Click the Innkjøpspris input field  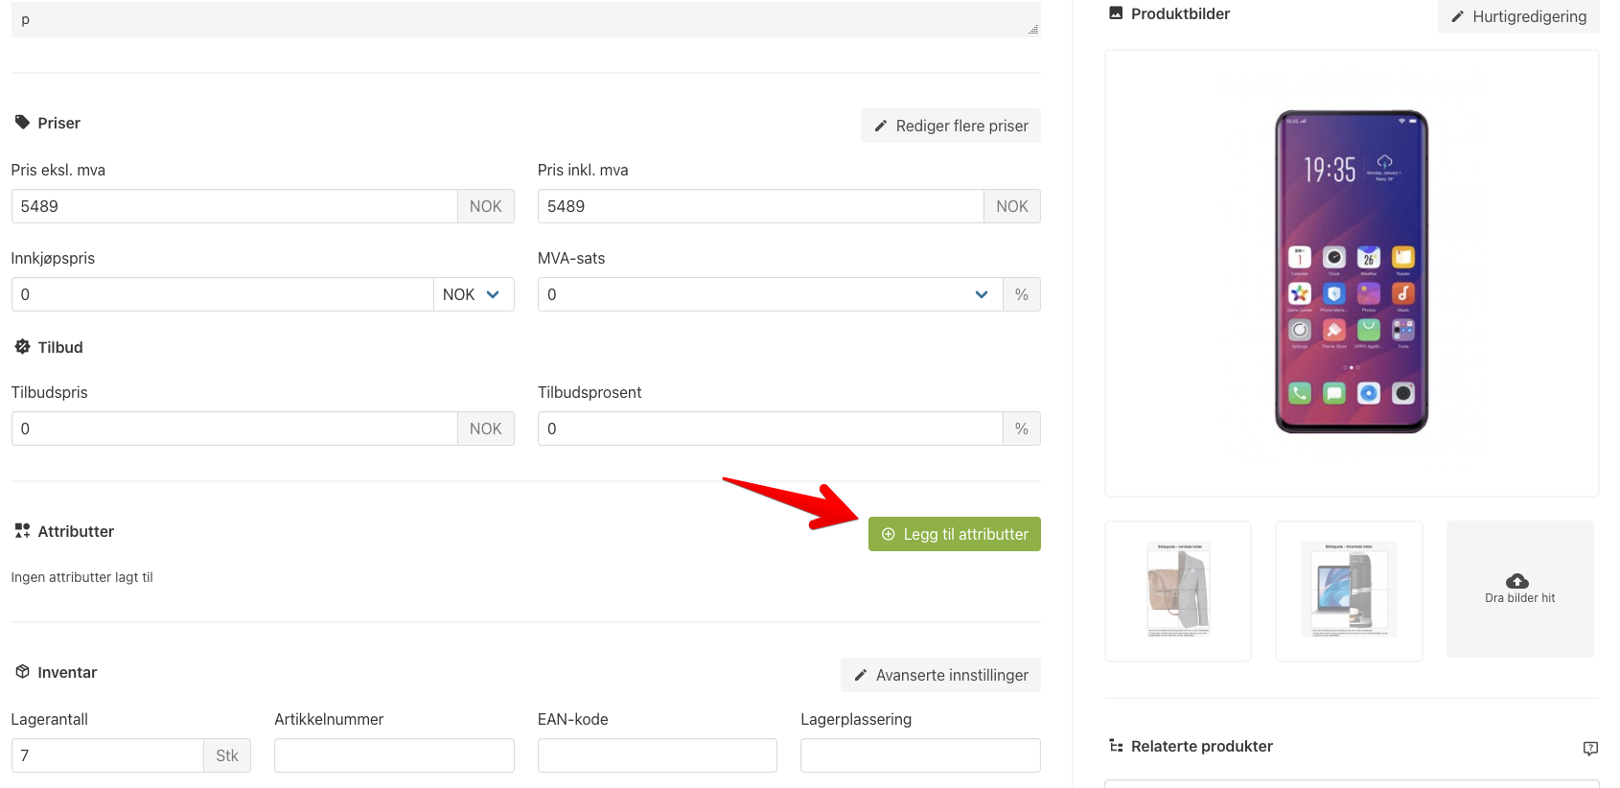(222, 294)
